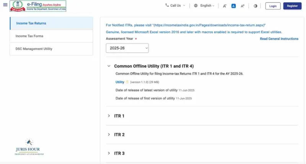Click the Login button

click(273, 6)
